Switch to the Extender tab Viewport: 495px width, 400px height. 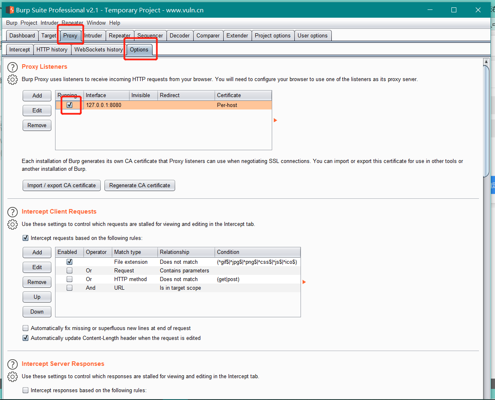[x=237, y=36]
